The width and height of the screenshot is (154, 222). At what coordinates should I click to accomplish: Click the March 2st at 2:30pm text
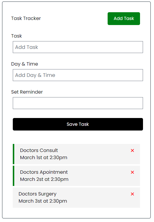tap(44, 179)
